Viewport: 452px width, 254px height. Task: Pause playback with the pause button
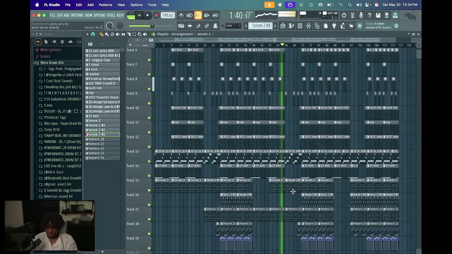139,15
